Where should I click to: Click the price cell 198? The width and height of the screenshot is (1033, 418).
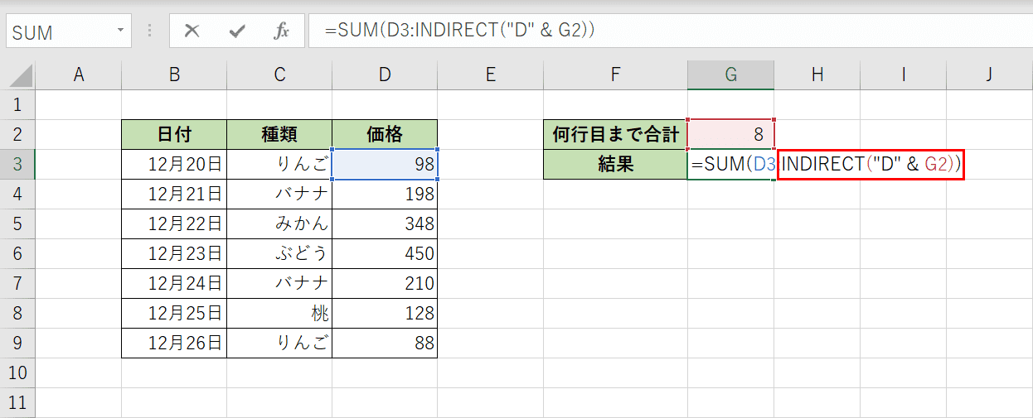[x=385, y=194]
